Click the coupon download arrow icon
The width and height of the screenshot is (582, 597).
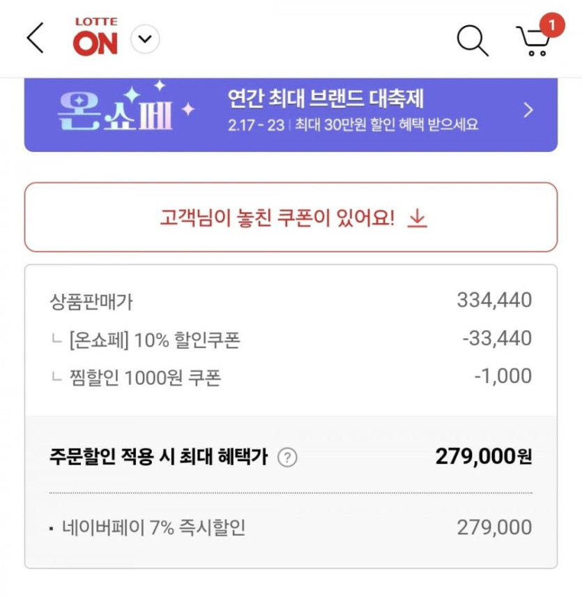tap(417, 219)
